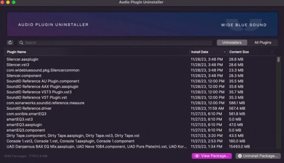Image resolution: width=284 pixels, height=163 pixels.
Task: Select the Dirty Tape package row
Action: (x=140, y=136)
